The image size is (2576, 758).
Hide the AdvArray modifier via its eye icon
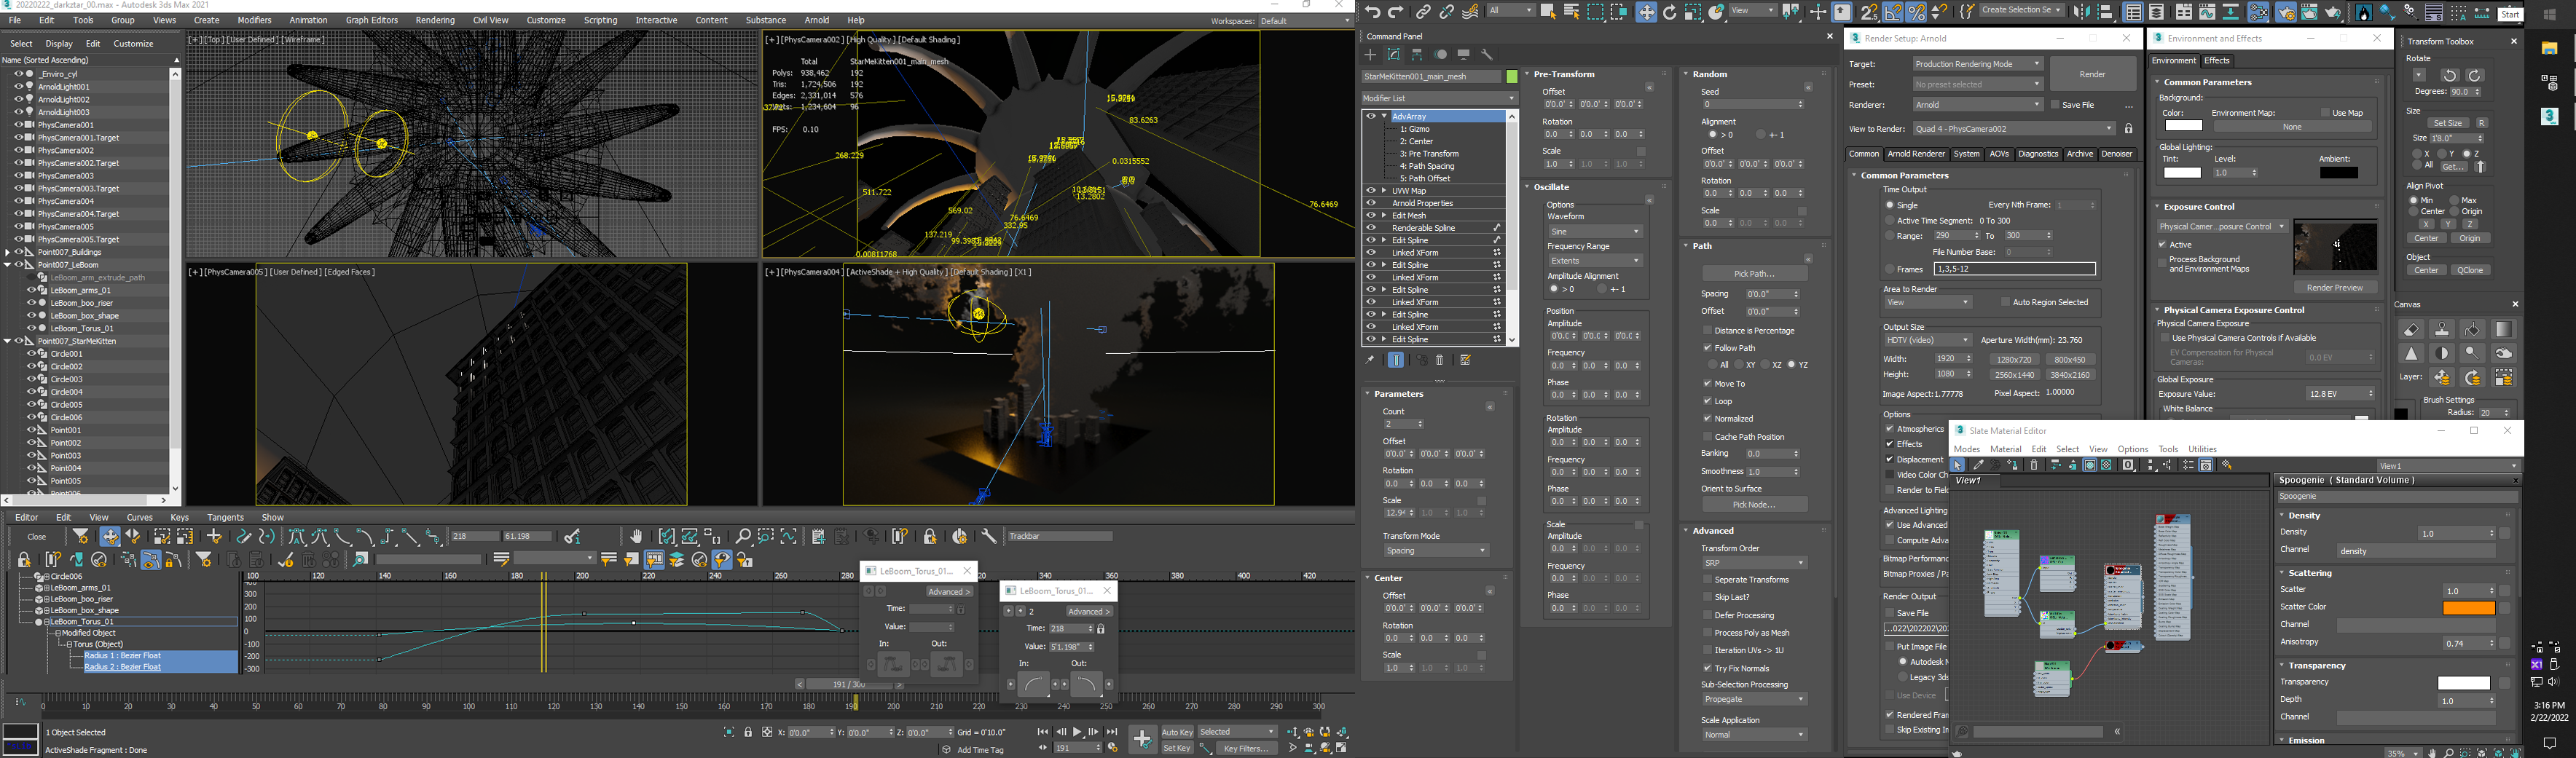pyautogui.click(x=1371, y=116)
